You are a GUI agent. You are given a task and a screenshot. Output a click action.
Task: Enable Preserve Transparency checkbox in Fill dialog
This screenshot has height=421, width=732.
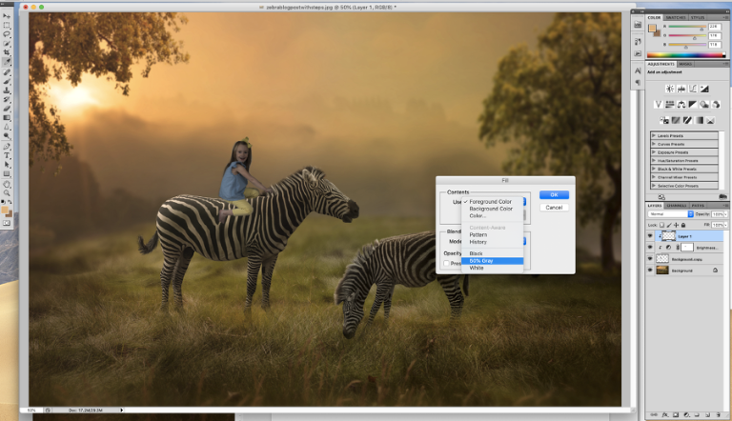tap(446, 263)
